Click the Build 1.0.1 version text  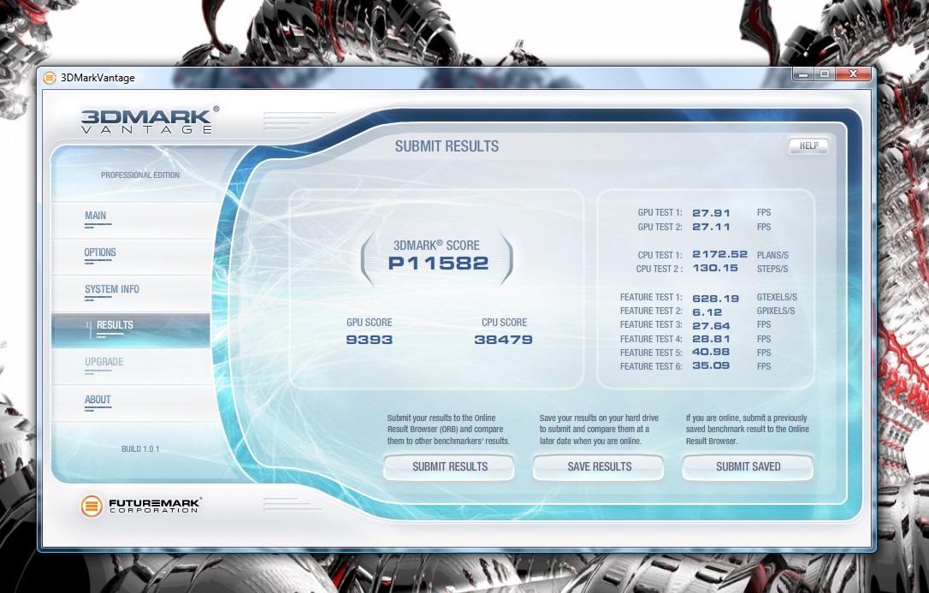(x=140, y=449)
